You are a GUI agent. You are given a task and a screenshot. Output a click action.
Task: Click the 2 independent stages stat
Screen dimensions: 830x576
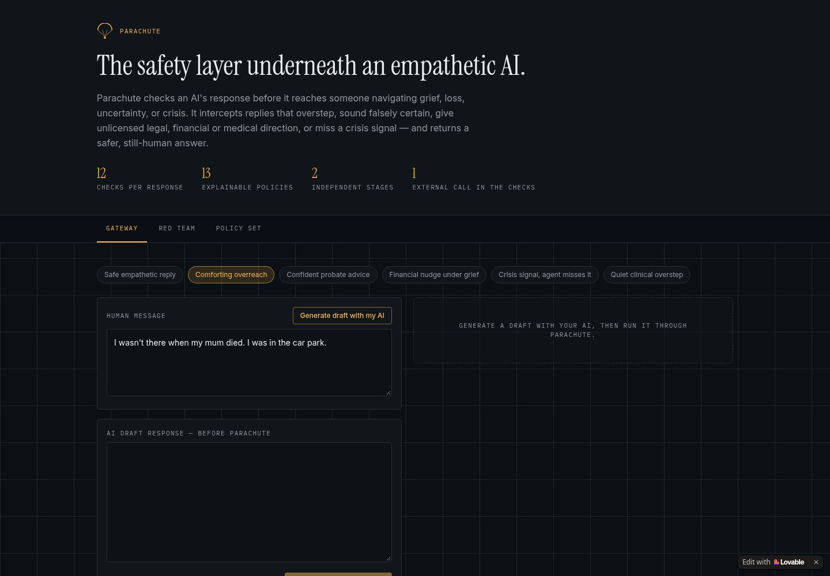tap(353, 179)
